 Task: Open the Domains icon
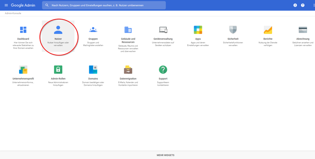click(x=93, y=70)
